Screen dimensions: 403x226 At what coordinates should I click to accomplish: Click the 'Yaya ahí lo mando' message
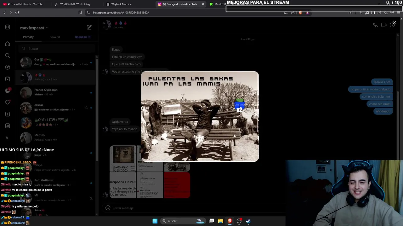[x=124, y=129]
